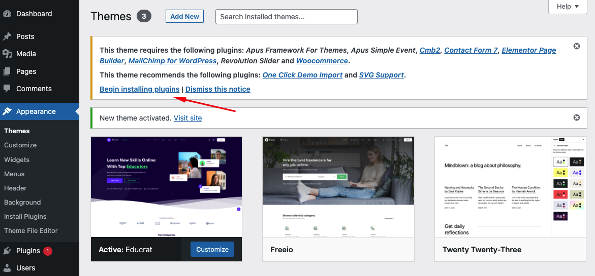Select the Freeio theme thumbnail
This screenshot has width=595, height=276.
(338, 187)
